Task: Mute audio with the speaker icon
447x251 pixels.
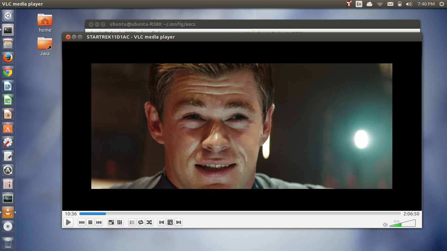Action: tap(385, 225)
